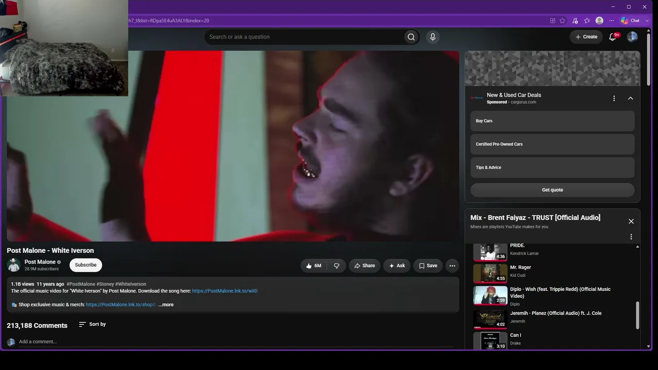Open the New & Used Car Deals ad
This screenshot has width=658, height=370.
pos(514,95)
